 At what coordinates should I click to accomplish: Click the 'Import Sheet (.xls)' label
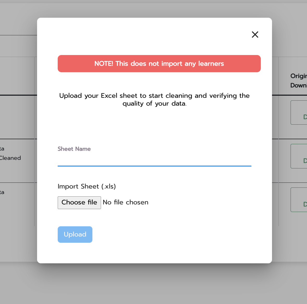click(87, 186)
